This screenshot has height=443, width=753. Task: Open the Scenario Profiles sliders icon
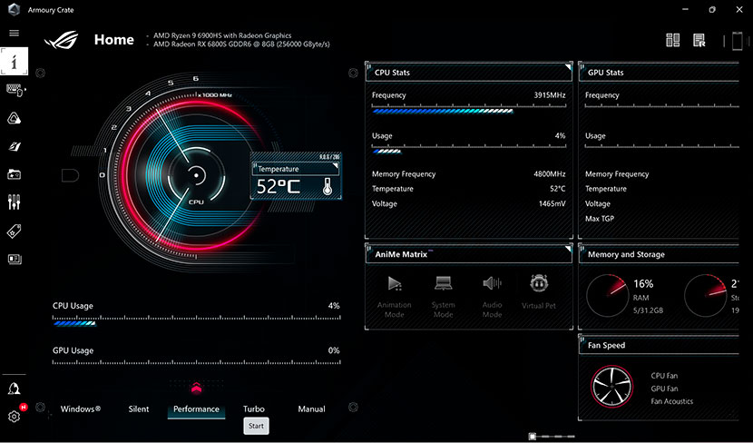(x=14, y=202)
